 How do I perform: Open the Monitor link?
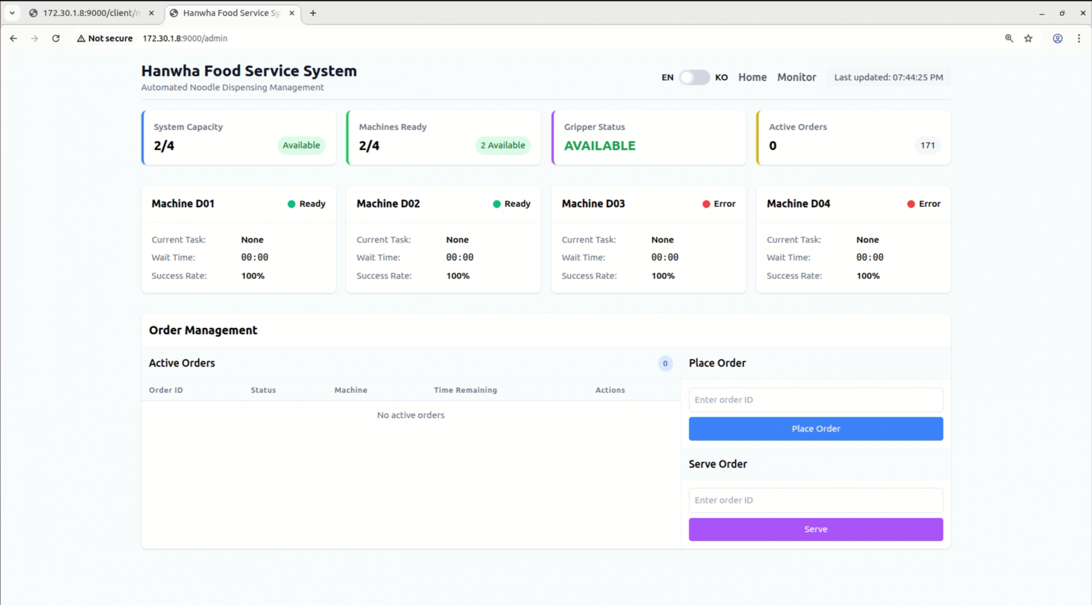[x=796, y=77]
